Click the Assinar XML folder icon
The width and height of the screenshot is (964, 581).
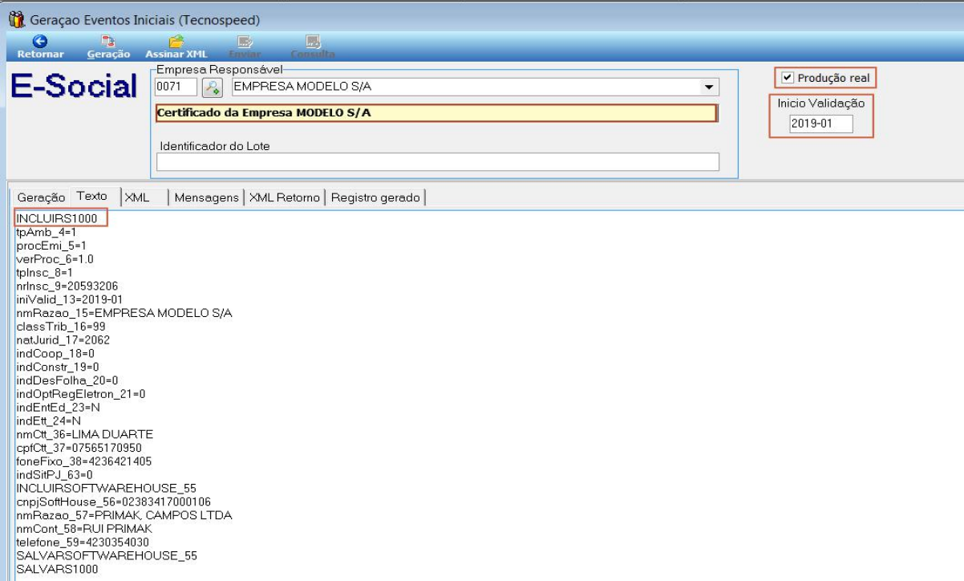[x=176, y=41]
